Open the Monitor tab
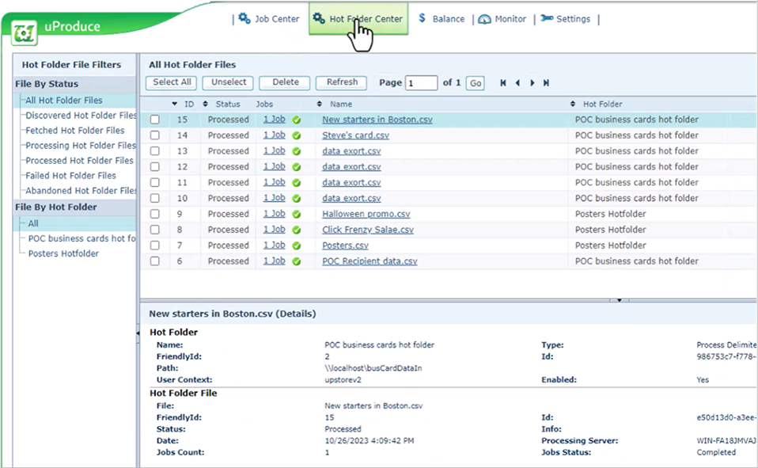 tap(502, 19)
